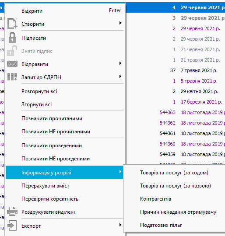Open the Відправити menu entry
This screenshot has width=225, height=236.
pyautogui.click(x=65, y=64)
